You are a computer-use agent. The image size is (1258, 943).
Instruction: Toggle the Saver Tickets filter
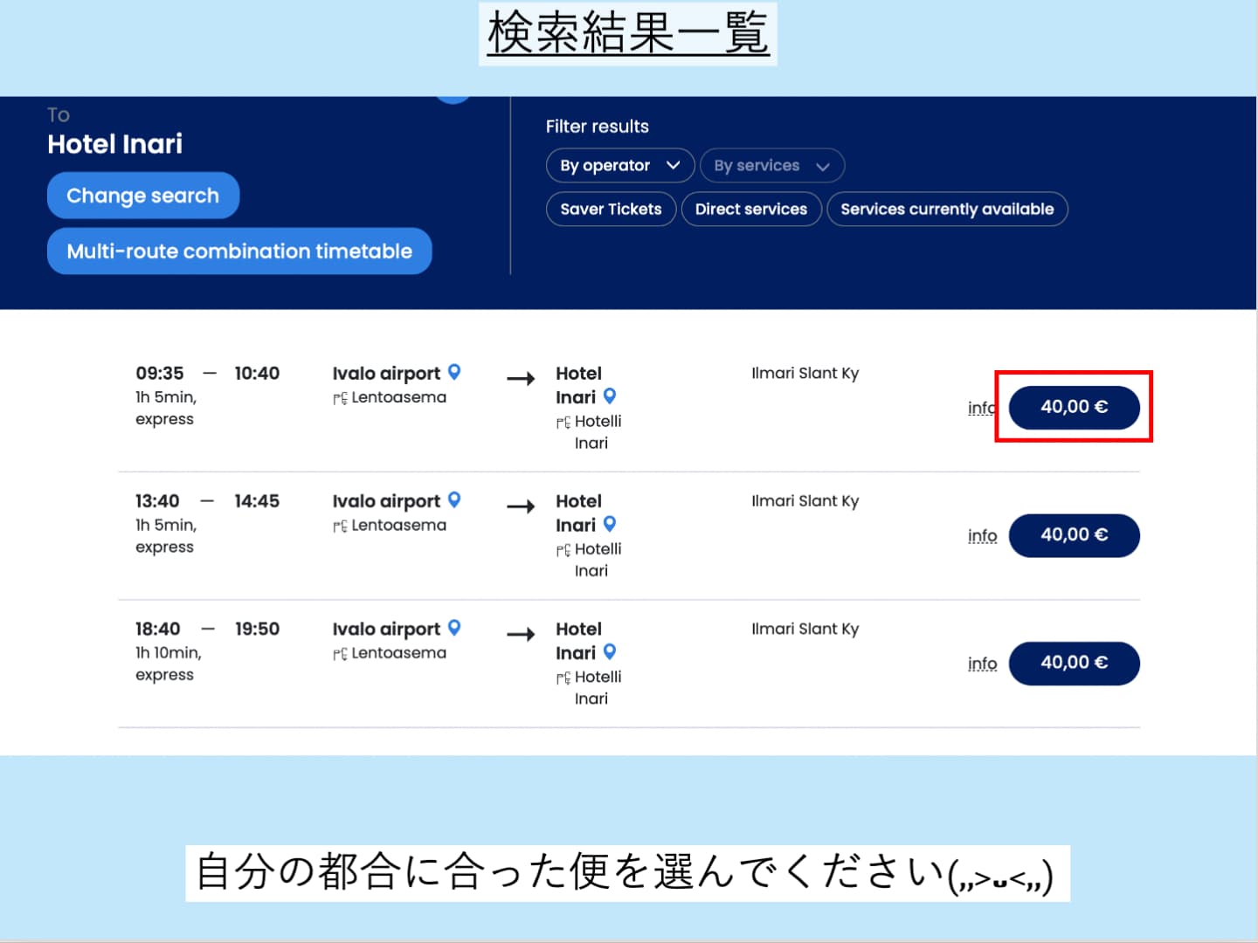coord(611,210)
